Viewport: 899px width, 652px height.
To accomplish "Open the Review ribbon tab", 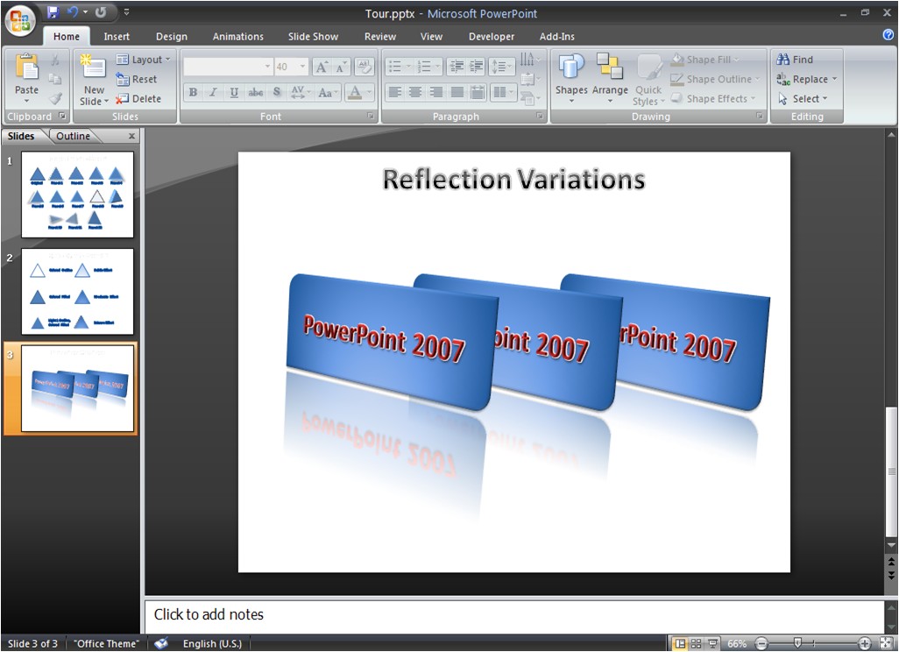I will click(380, 36).
